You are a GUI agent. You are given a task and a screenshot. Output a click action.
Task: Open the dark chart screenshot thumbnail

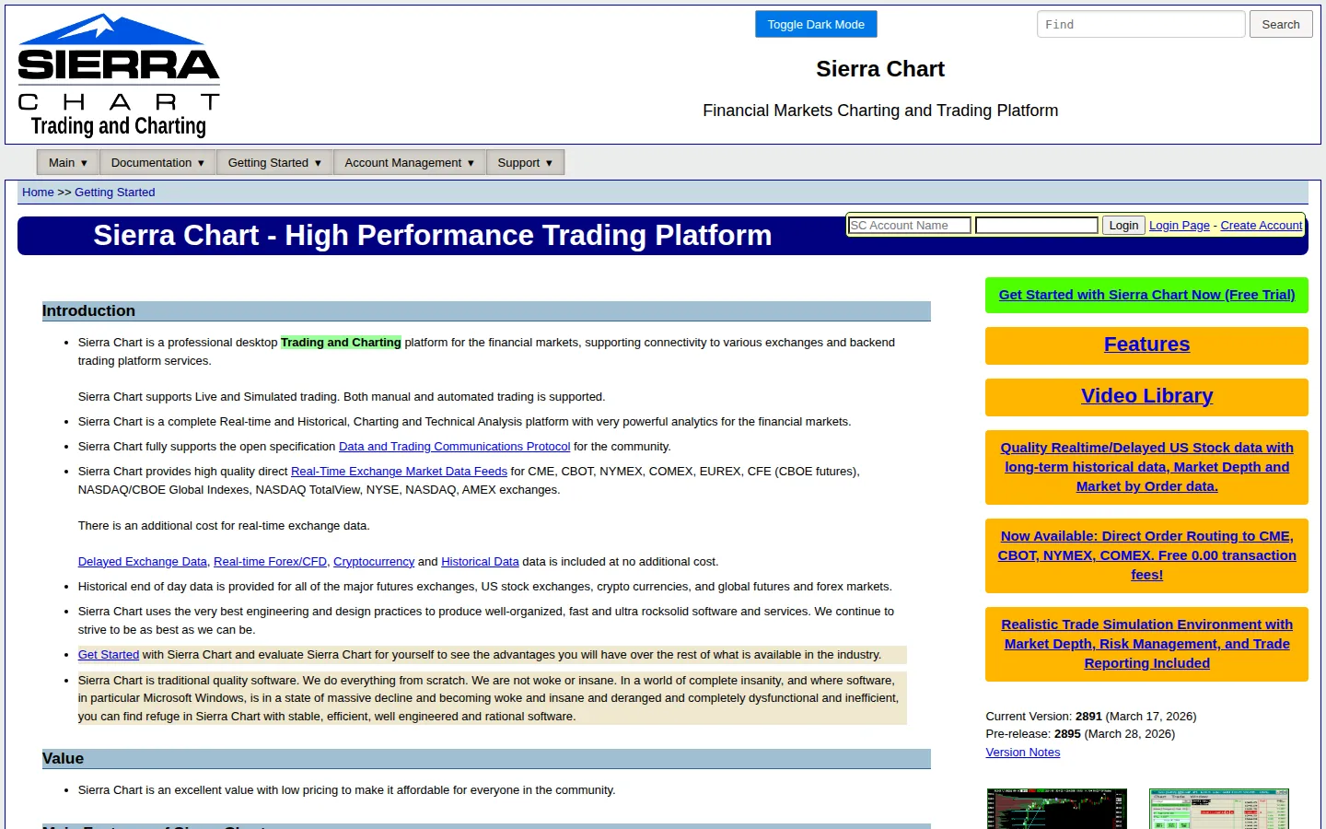click(1057, 809)
